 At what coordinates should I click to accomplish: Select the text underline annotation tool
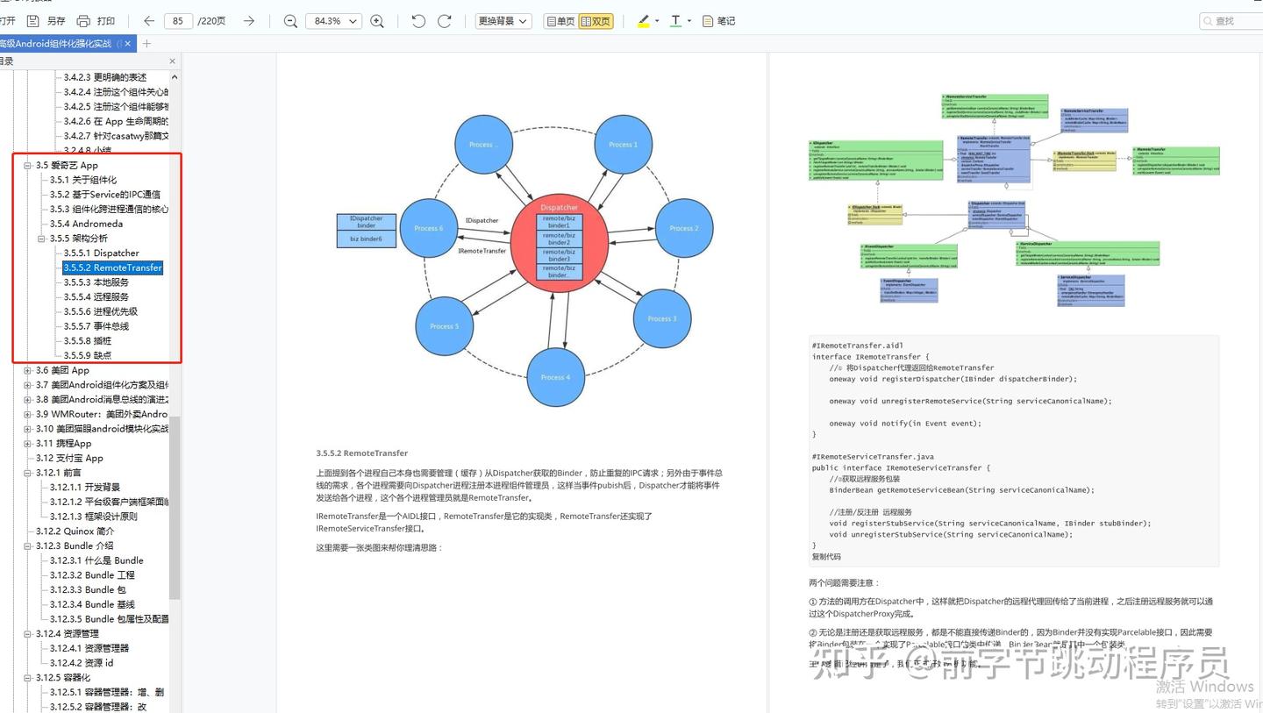click(677, 20)
